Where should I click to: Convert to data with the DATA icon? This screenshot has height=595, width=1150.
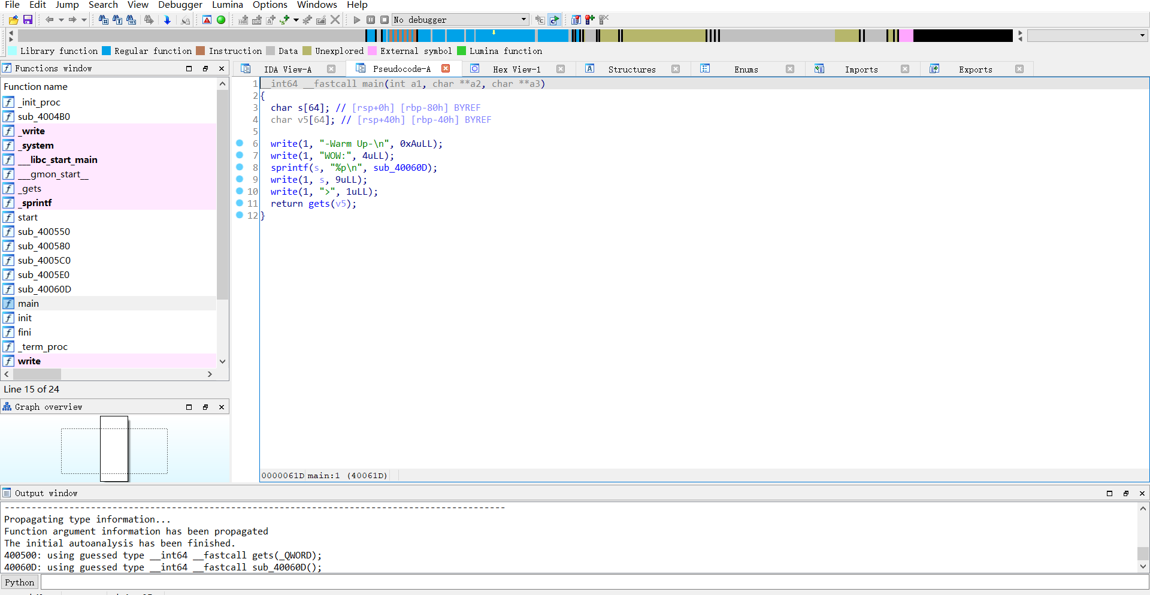(x=256, y=20)
